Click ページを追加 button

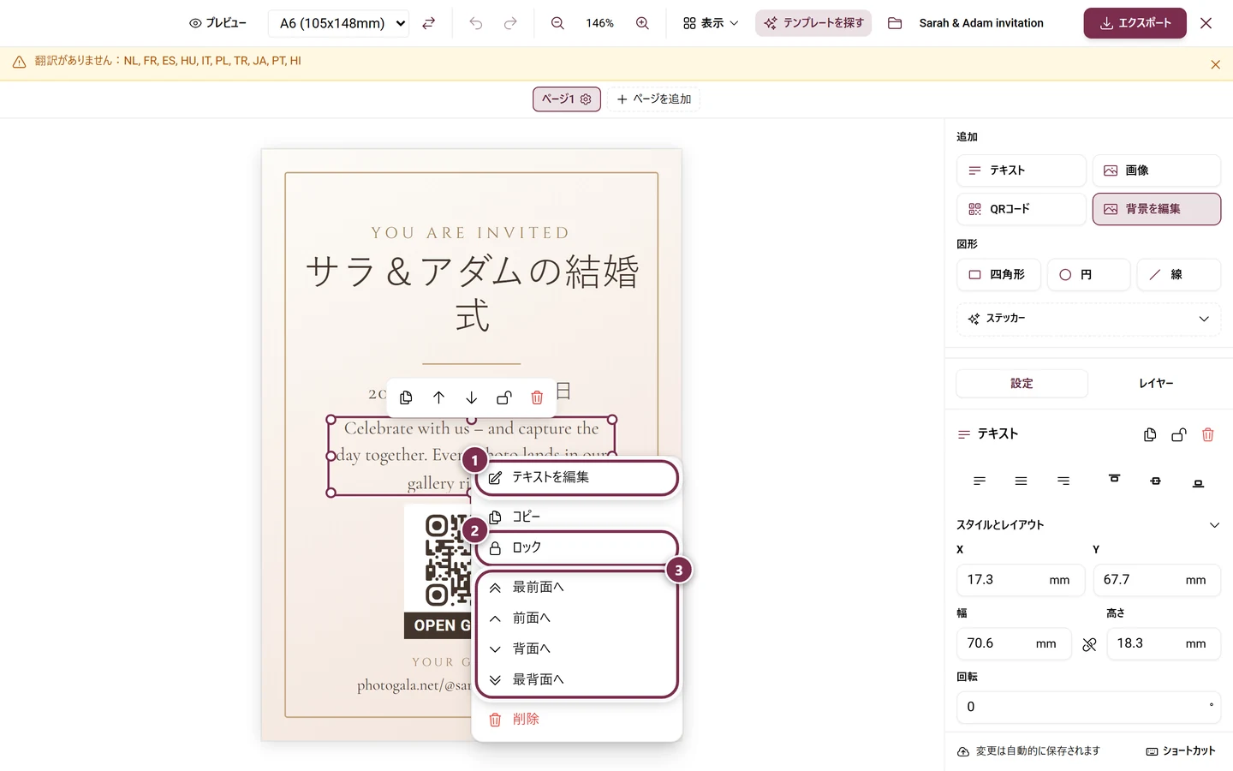click(653, 99)
